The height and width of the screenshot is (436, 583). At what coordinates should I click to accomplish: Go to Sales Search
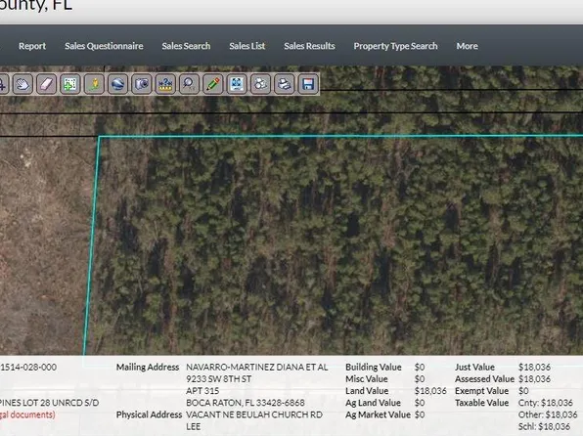[x=186, y=46]
